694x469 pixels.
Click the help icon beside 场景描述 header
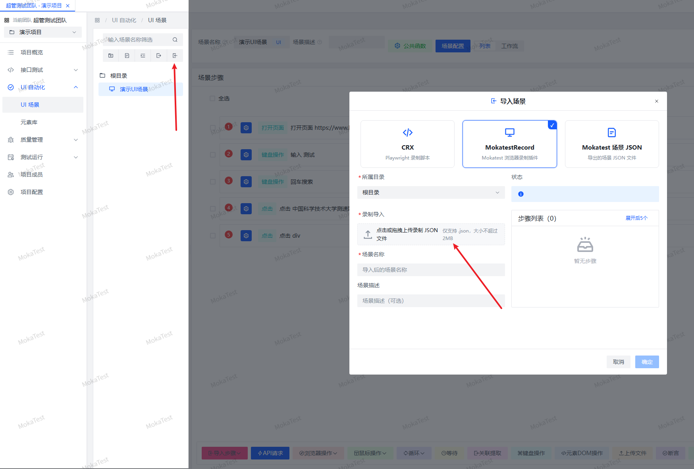tap(320, 42)
